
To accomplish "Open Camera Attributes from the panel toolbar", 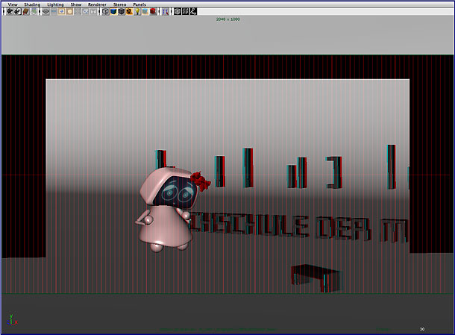I will 16,12.
